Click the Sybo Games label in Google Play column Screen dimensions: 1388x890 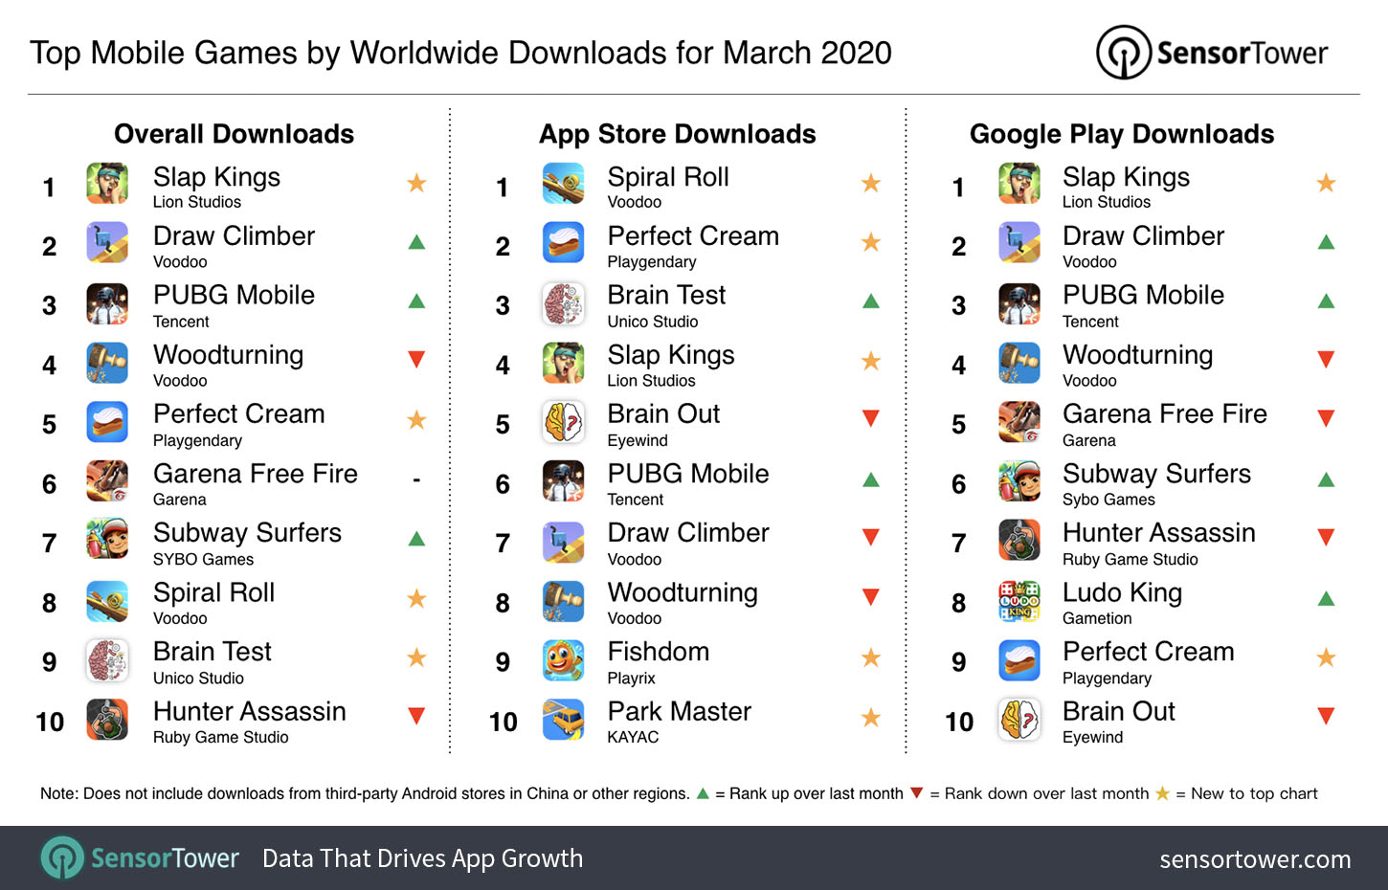(1108, 500)
